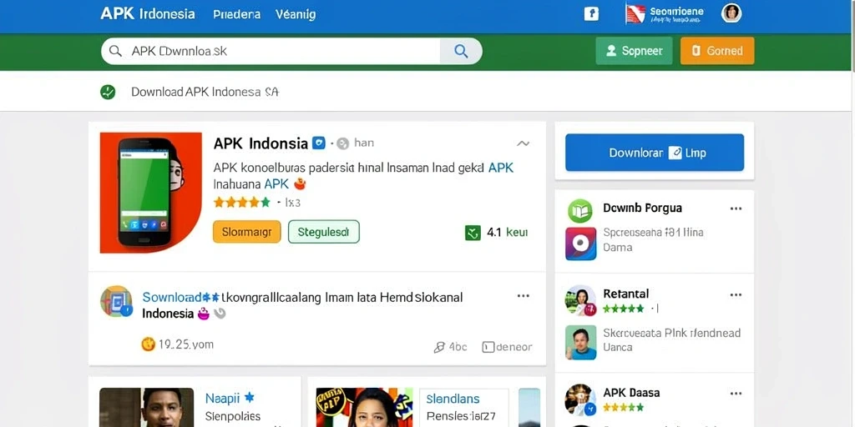Open the Skcrcuesata app avatar icon

coord(581,342)
